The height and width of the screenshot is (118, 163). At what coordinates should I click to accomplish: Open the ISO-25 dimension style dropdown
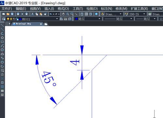click(144, 14)
